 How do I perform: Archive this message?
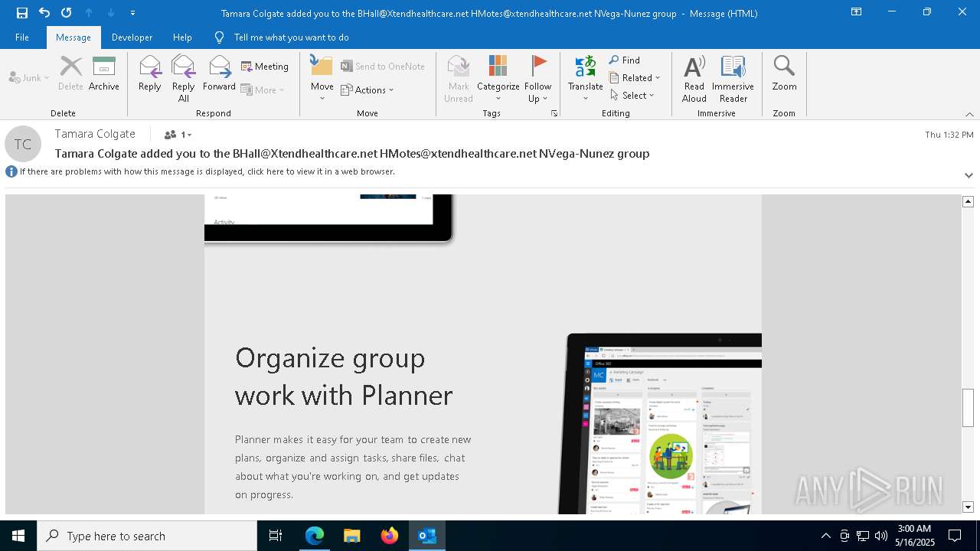[104, 73]
